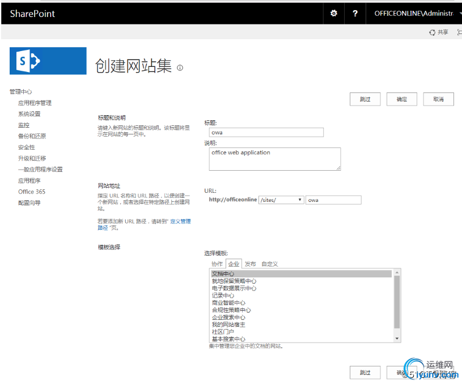Viewport: 462px width, 384px height.
Task: Select 记录中心 template
Action: coord(302,296)
